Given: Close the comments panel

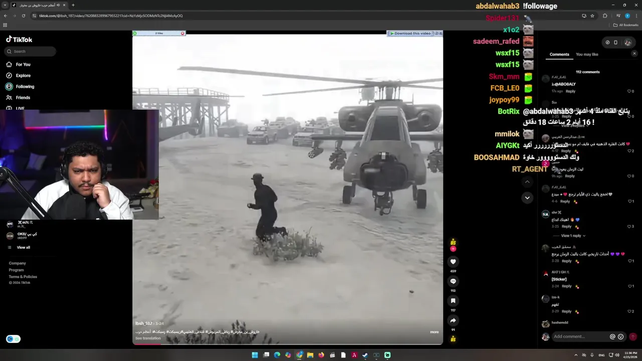Looking at the screenshot, I should click(x=634, y=53).
